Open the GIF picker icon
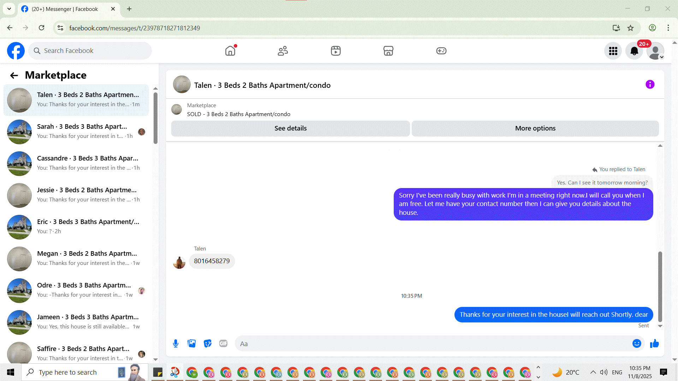The width and height of the screenshot is (678, 381). point(223,344)
